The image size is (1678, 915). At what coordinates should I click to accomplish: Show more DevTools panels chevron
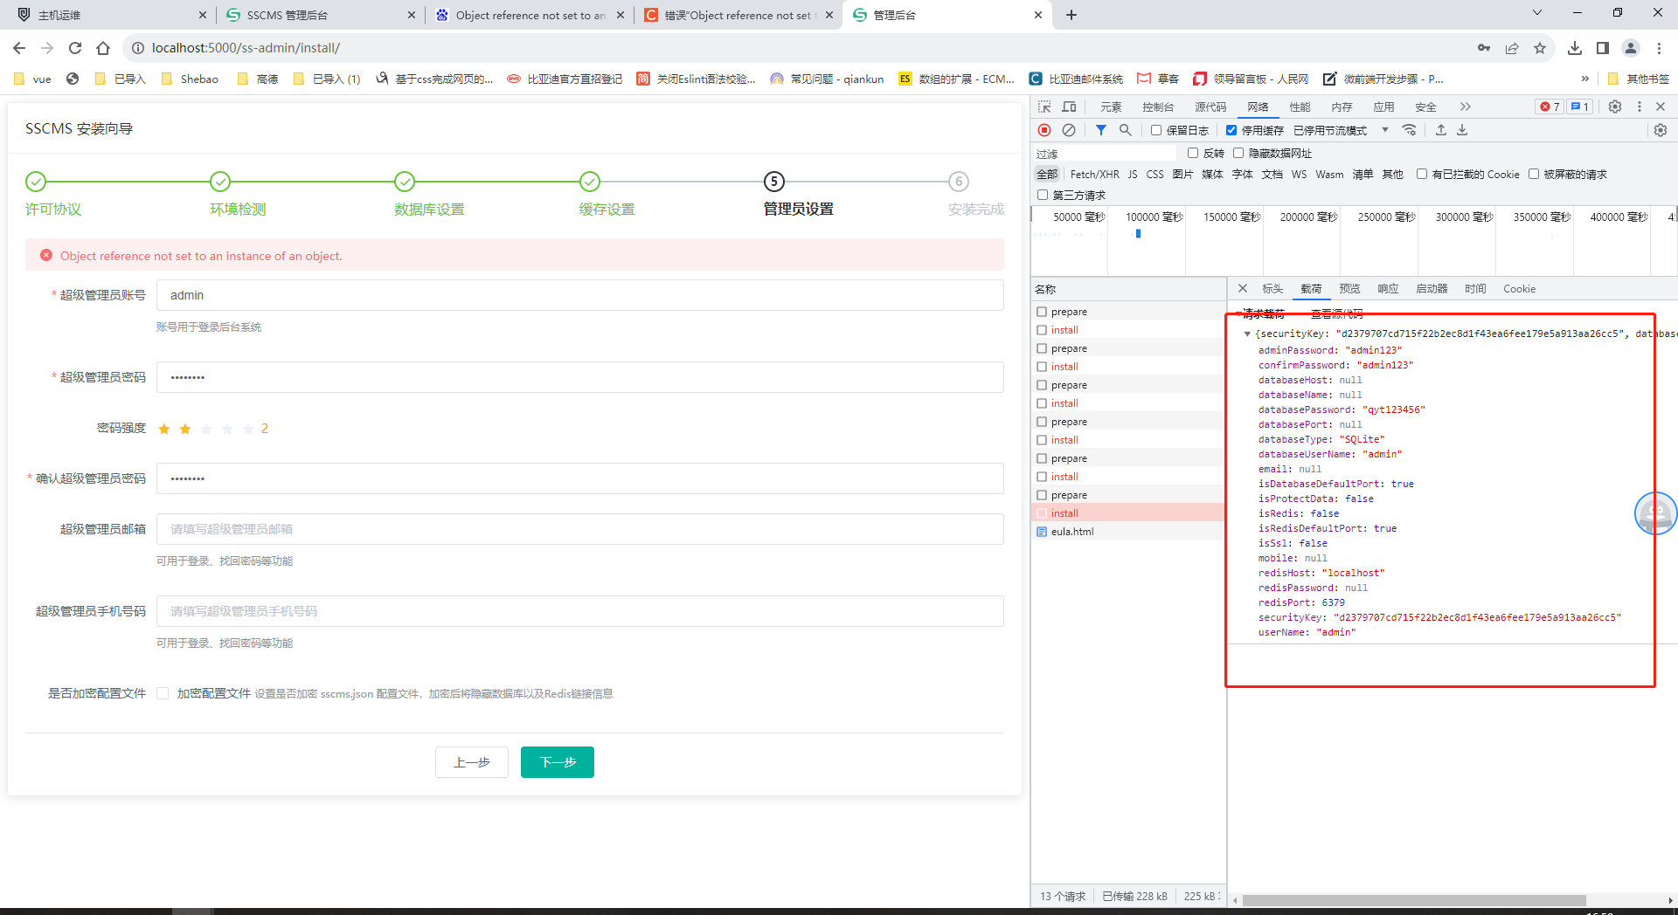(x=1466, y=107)
